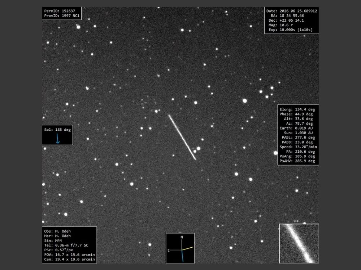Click the Date 2026 06 25.689912 line
This screenshot has height=270, width=361.
[x=292, y=11]
